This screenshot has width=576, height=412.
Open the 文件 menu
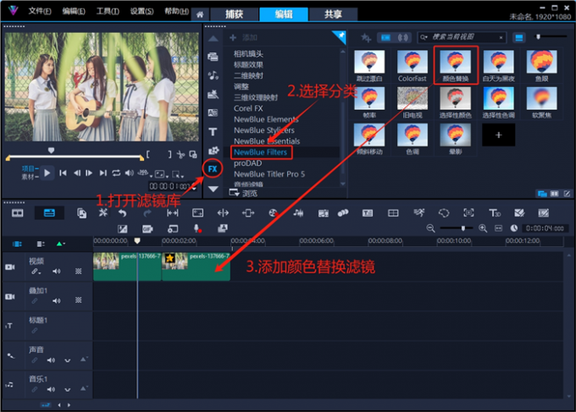40,11
